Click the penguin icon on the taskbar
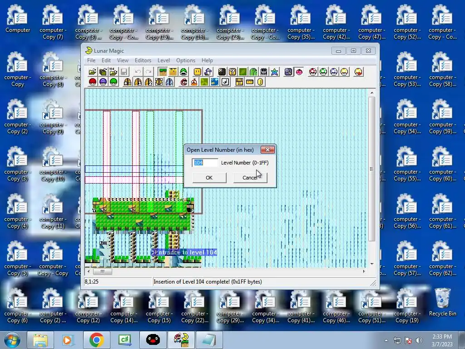Viewport: 465px width, 349px height. pos(153,340)
